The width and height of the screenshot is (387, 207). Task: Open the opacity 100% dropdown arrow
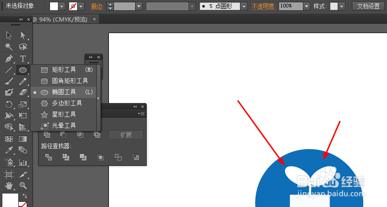pos(307,7)
